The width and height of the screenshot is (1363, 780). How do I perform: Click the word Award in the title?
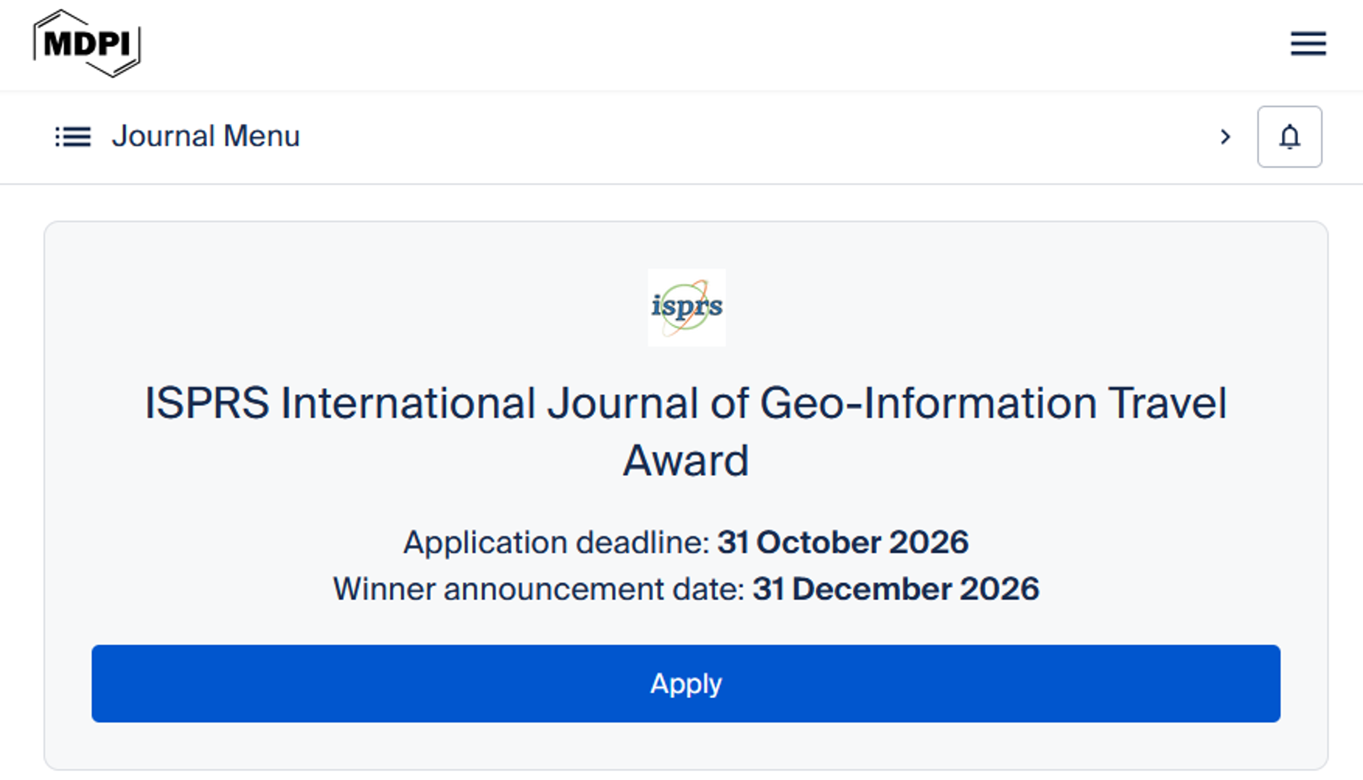(x=685, y=461)
